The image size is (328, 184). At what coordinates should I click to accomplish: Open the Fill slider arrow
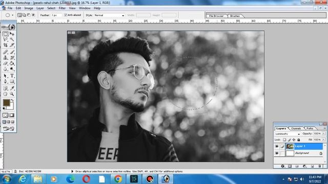tap(323, 140)
